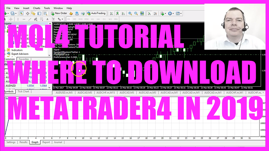Screen dimensions: 269x151
Task: Draw a horizontal line tool
Action: coord(24,19)
